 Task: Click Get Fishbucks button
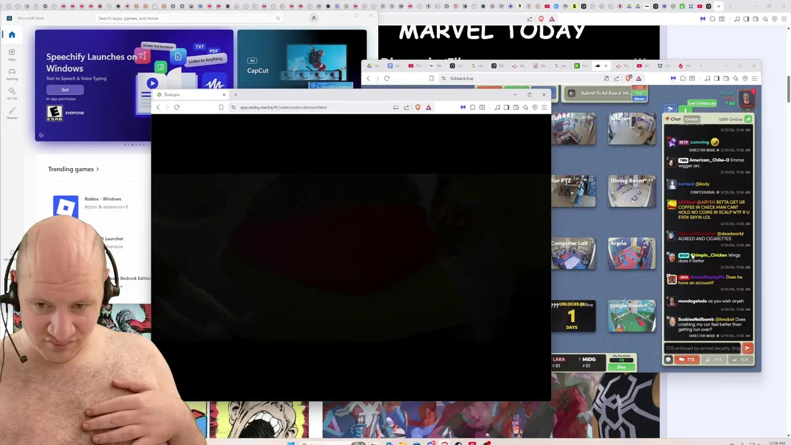[701, 103]
